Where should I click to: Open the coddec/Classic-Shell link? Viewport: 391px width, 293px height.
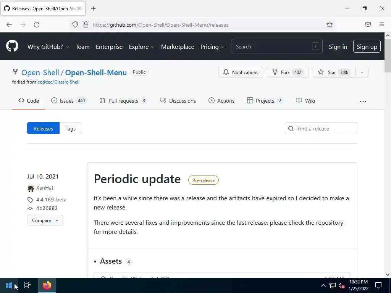coord(58,82)
